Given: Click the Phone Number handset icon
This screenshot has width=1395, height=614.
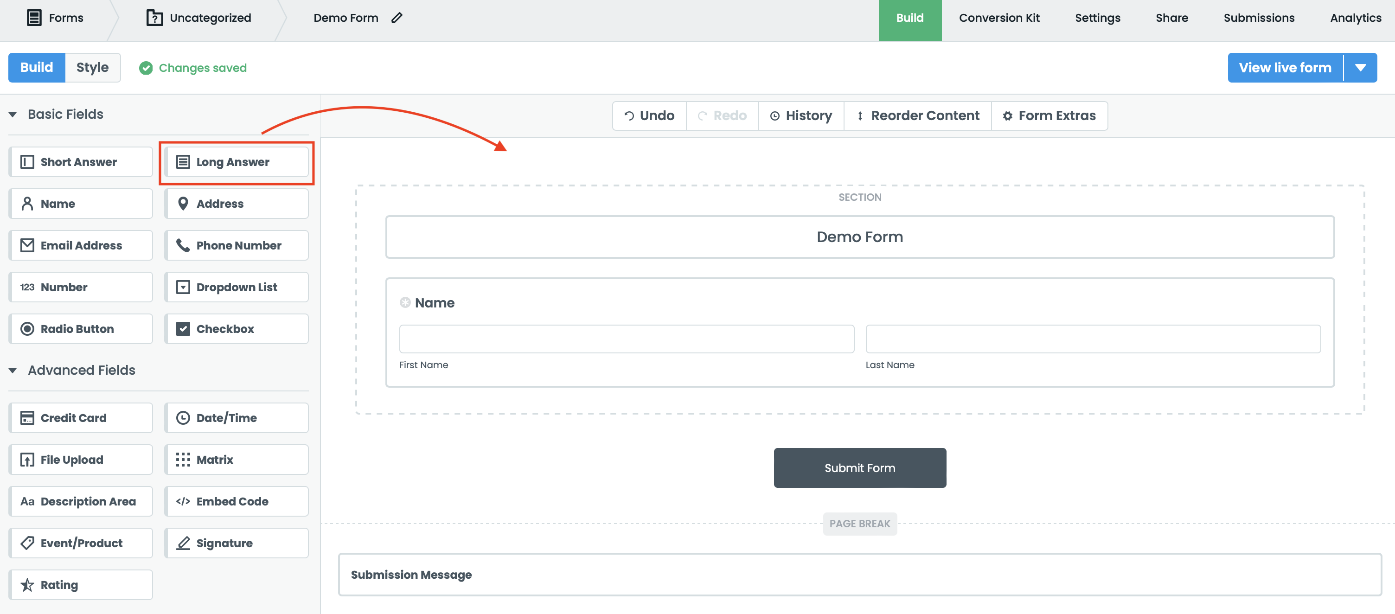Looking at the screenshot, I should [x=183, y=245].
